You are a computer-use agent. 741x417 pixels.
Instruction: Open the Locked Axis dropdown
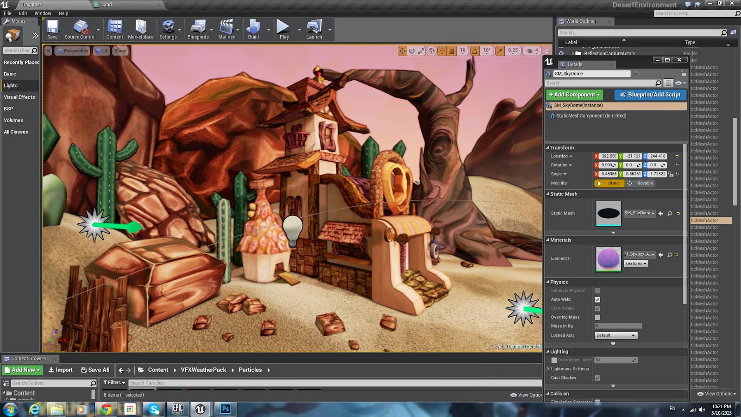(x=615, y=335)
